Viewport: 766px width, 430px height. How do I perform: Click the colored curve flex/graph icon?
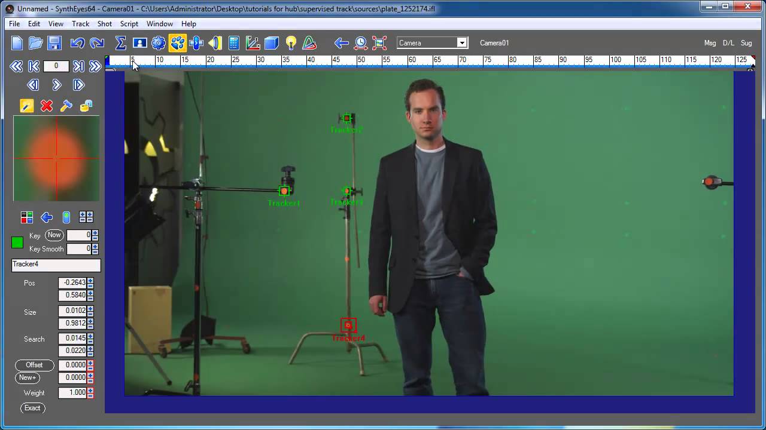click(309, 43)
